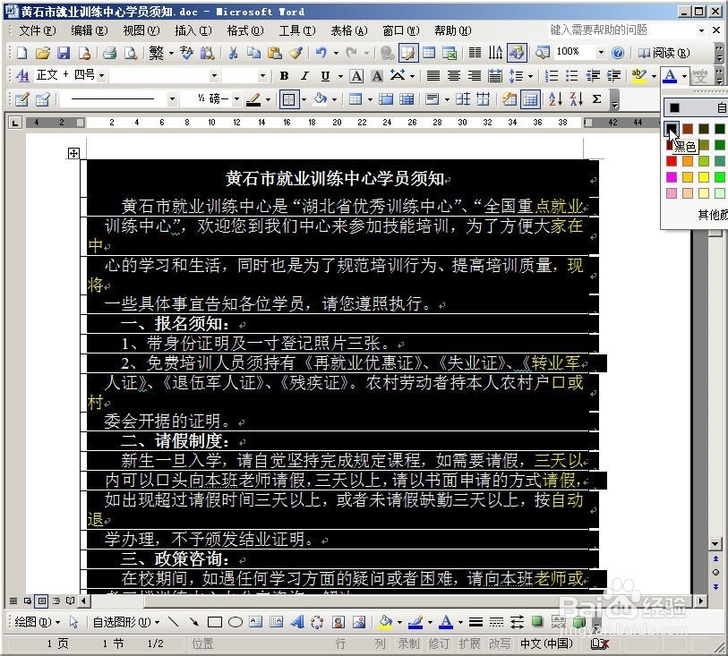The height and width of the screenshot is (656, 728).
Task: Toggle italic formatting
Action: [x=304, y=75]
